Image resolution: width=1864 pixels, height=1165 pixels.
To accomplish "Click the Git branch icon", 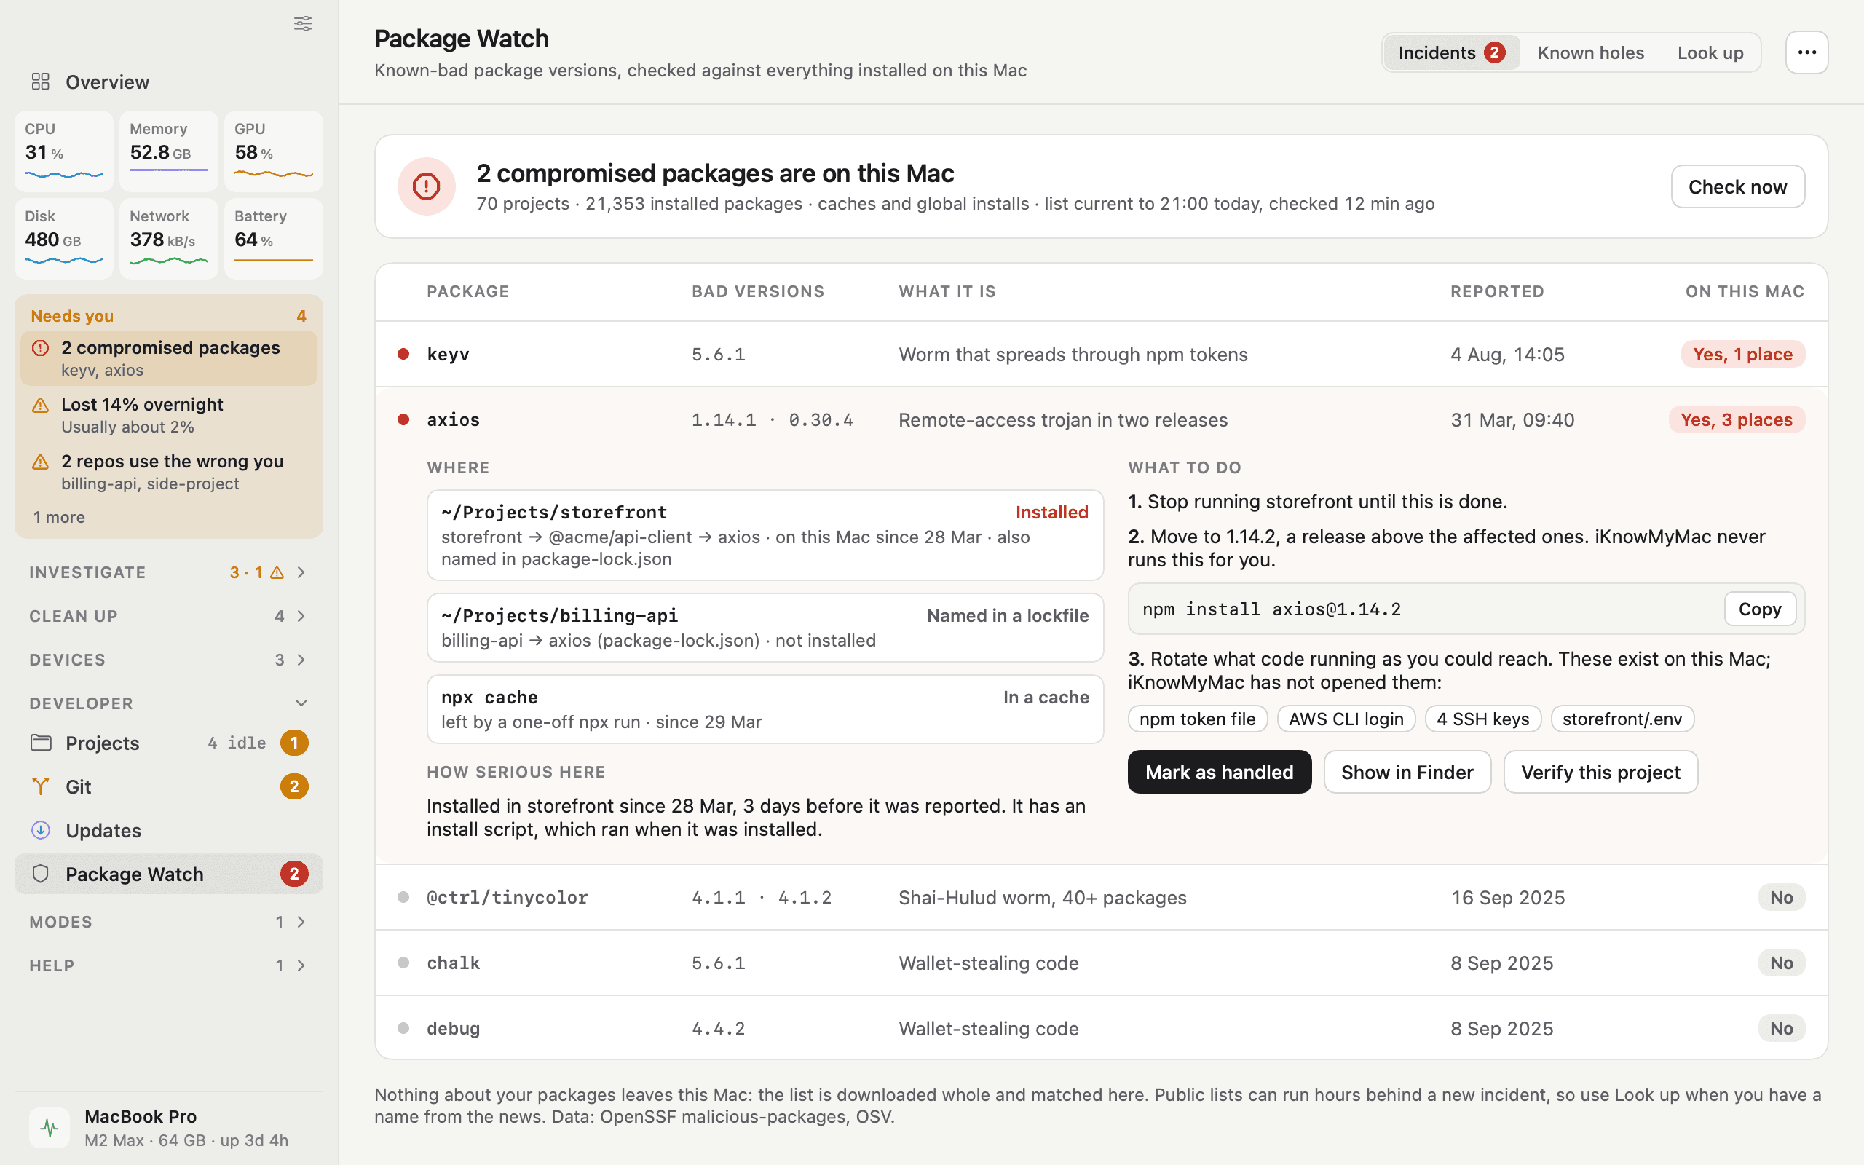I will click(41, 786).
